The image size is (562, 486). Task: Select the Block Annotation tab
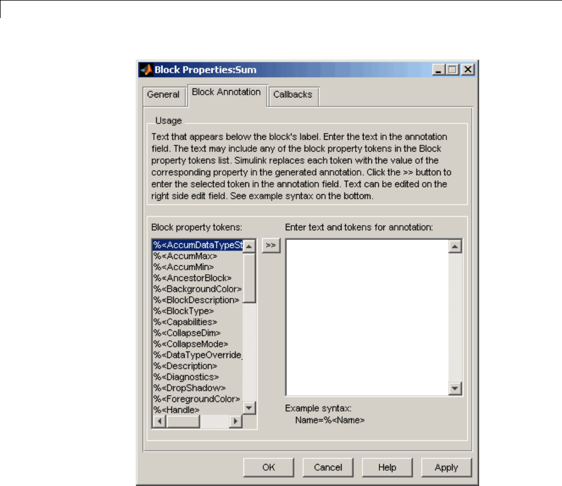[x=227, y=95]
